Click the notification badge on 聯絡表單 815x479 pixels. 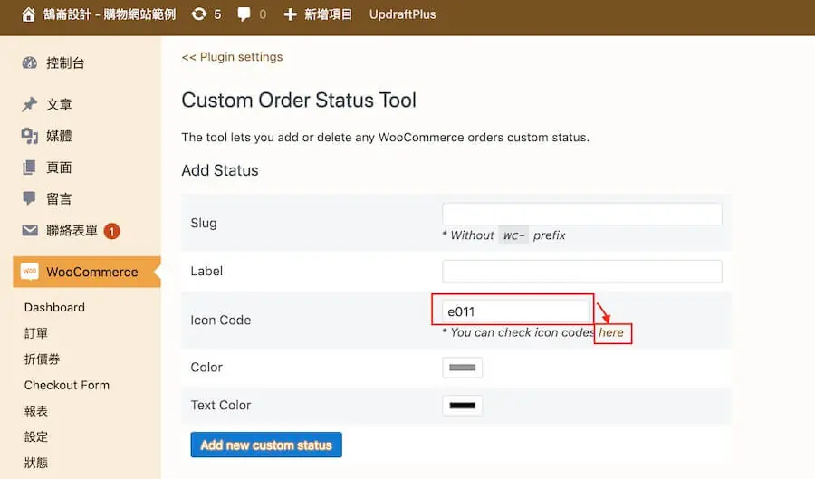point(111,231)
